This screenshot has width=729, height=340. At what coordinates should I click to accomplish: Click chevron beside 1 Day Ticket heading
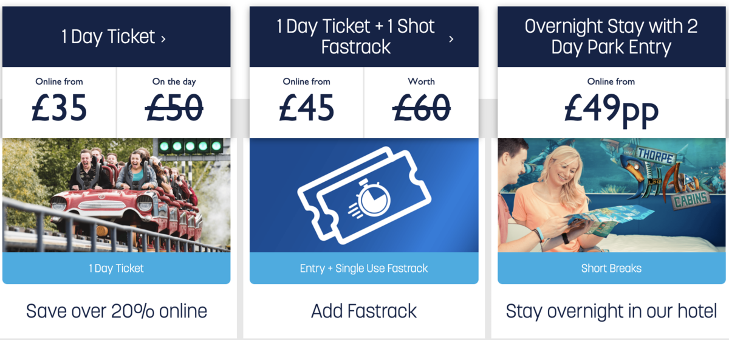tap(163, 39)
